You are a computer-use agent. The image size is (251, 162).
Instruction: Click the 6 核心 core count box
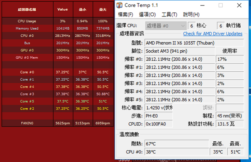192,26
